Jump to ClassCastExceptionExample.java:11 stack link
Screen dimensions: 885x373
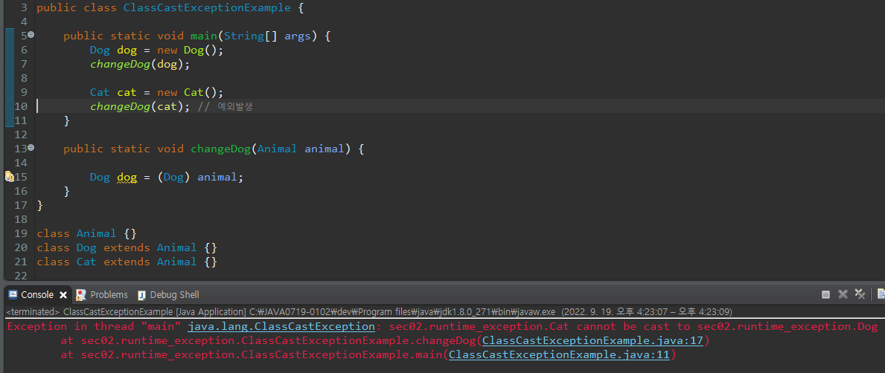(559, 355)
